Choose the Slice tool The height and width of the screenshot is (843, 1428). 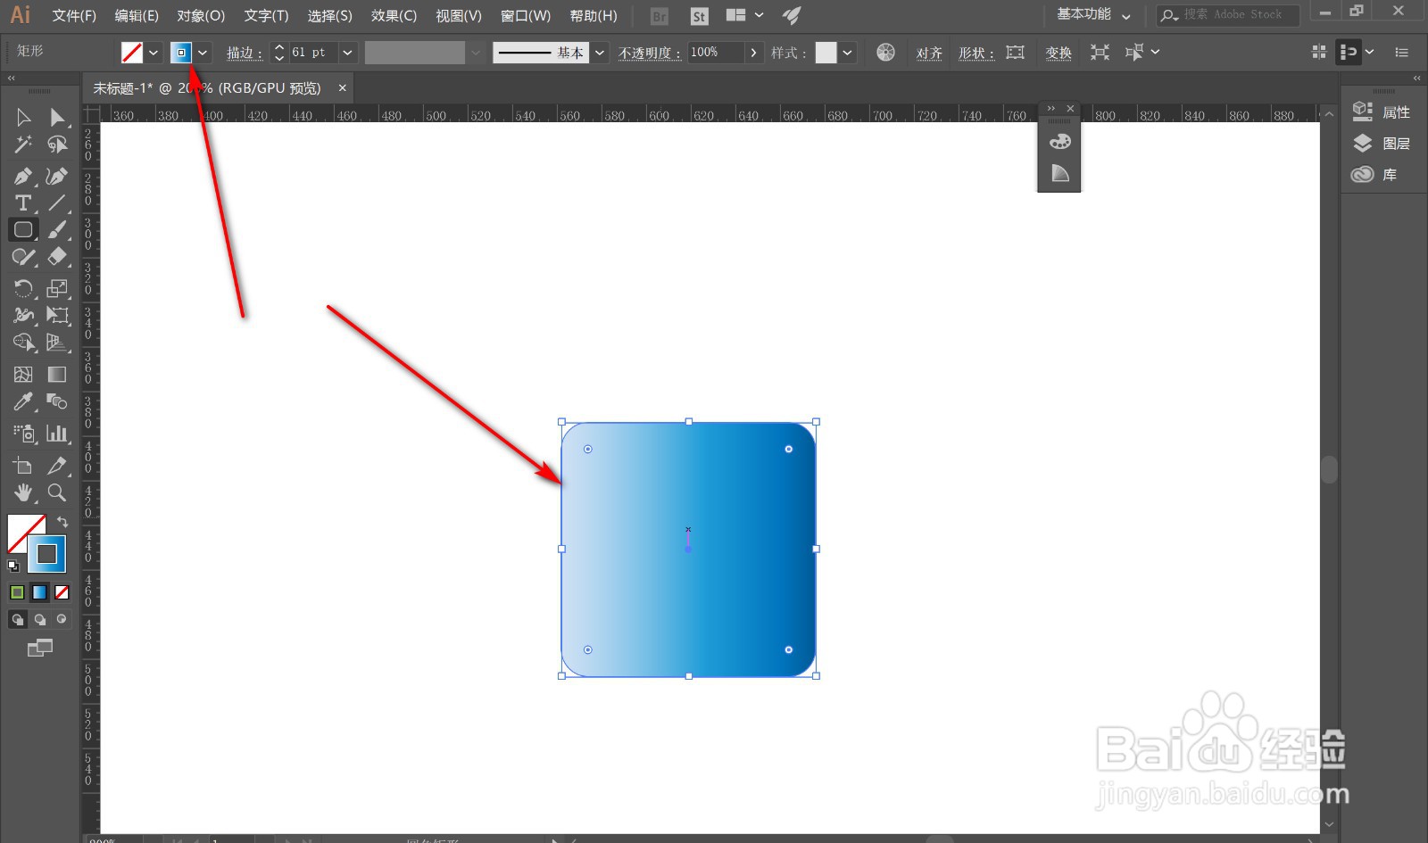(x=57, y=465)
